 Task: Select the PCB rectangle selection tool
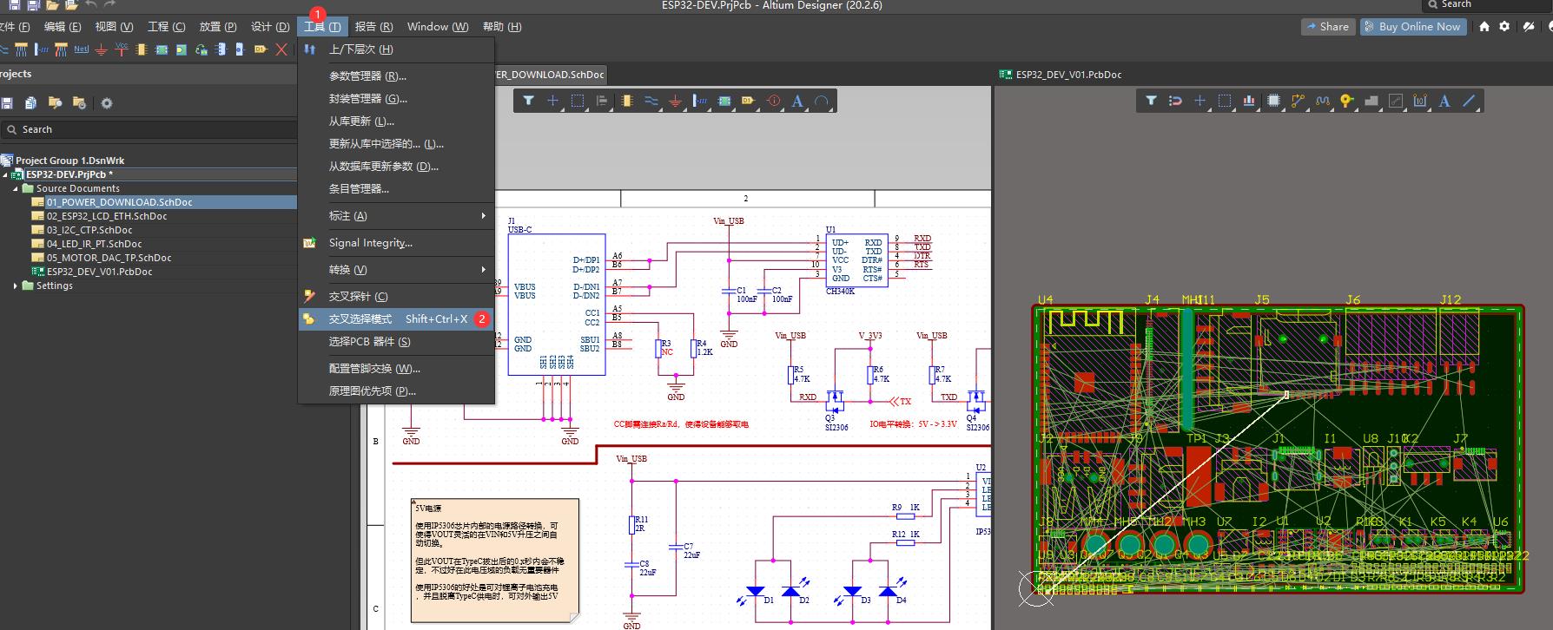pos(1225,102)
